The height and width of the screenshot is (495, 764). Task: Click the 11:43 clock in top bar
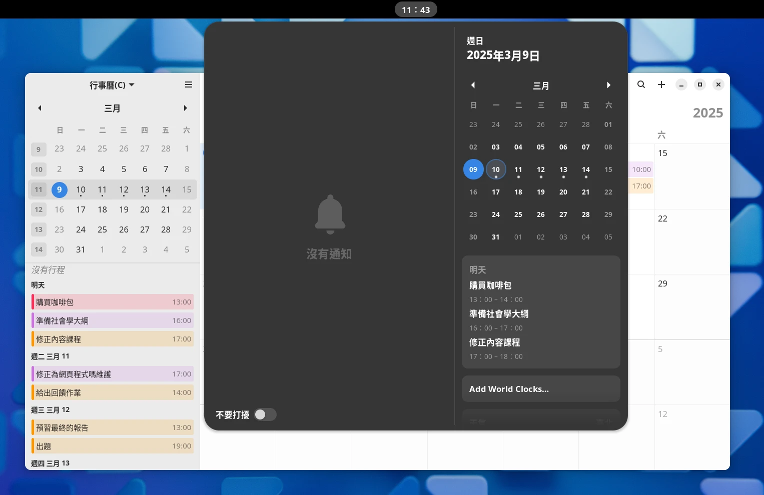[x=416, y=9]
